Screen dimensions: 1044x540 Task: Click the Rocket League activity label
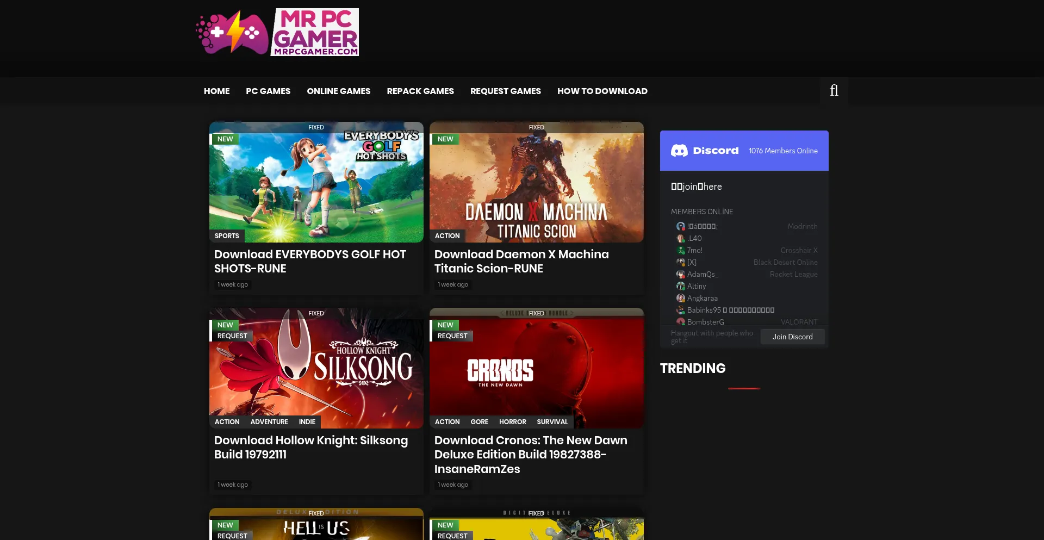tap(794, 275)
